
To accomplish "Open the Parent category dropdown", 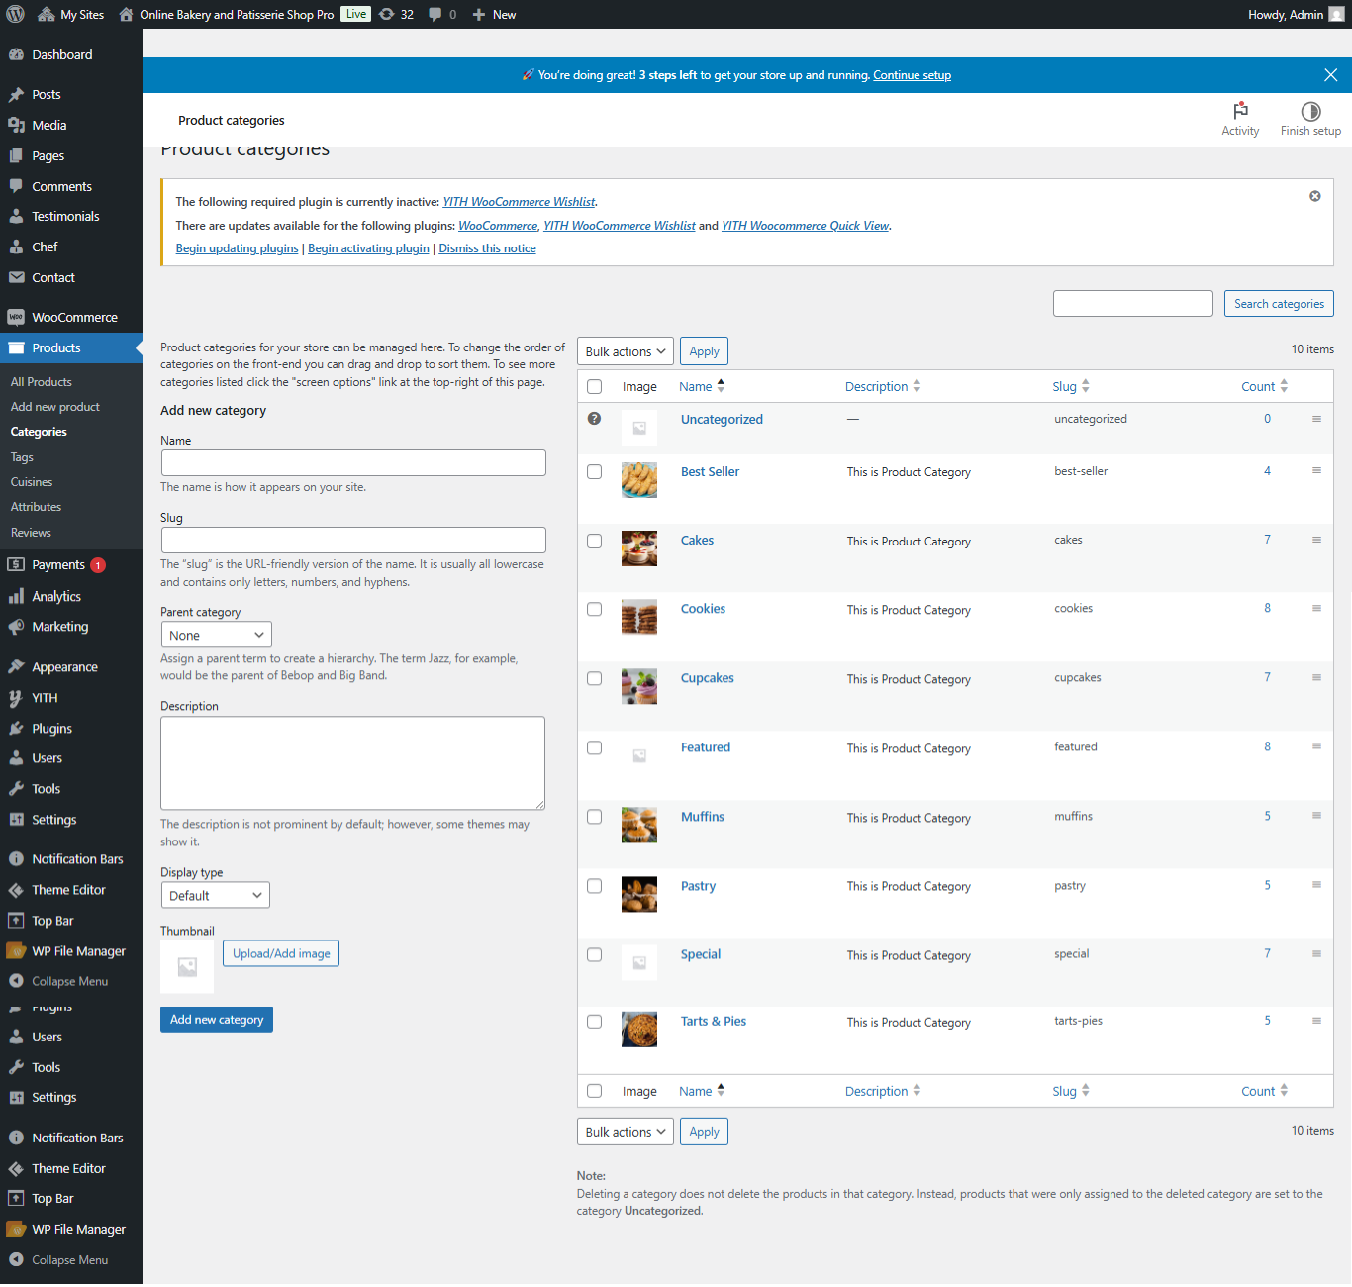I will click(x=216, y=634).
